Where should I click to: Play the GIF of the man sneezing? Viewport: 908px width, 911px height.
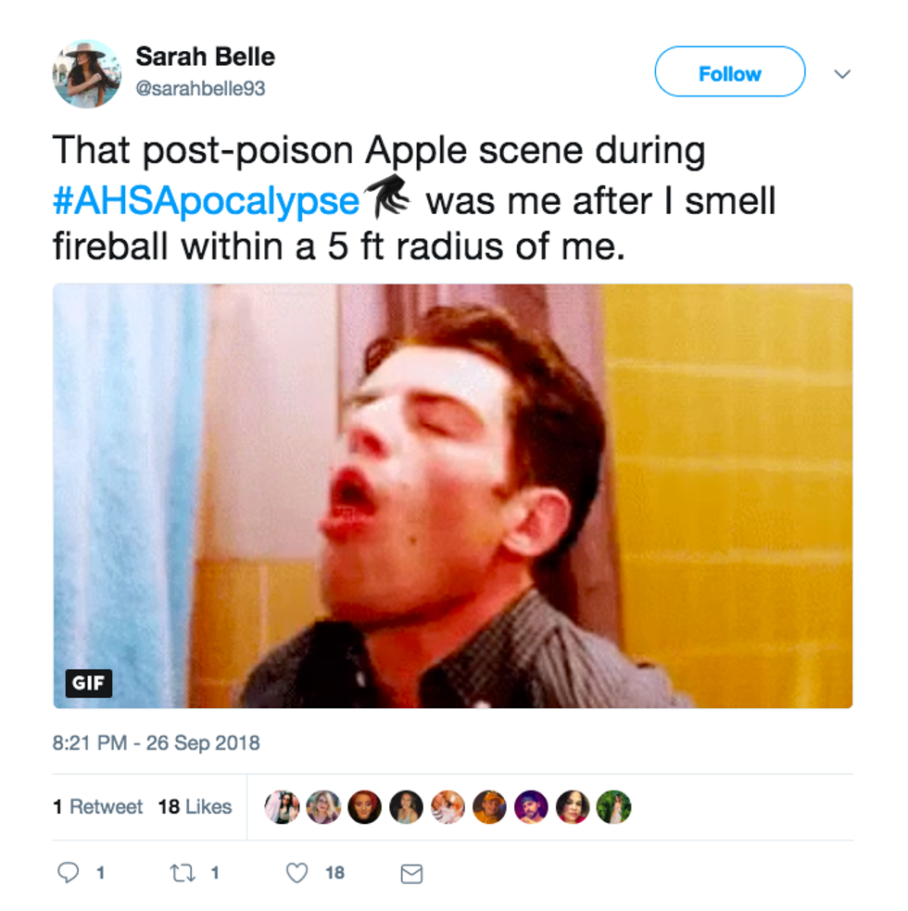coord(452,496)
